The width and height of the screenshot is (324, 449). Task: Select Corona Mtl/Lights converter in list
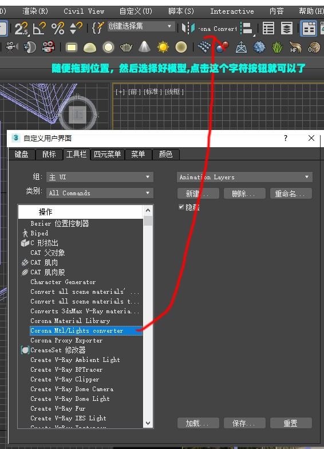click(86, 330)
